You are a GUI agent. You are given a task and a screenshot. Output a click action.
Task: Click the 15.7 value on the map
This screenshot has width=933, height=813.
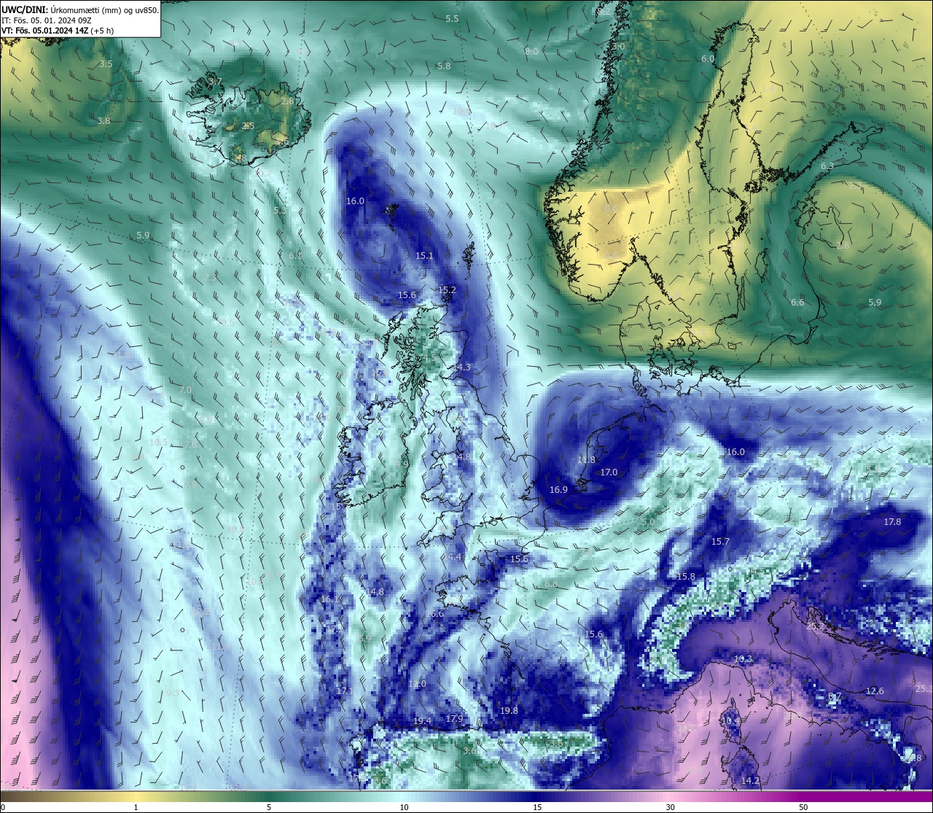tap(720, 542)
